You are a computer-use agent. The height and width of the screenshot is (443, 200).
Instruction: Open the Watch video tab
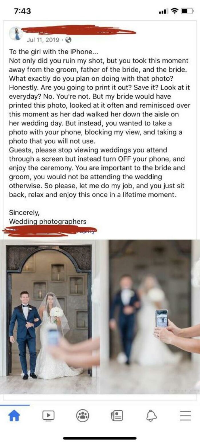[48, 415]
